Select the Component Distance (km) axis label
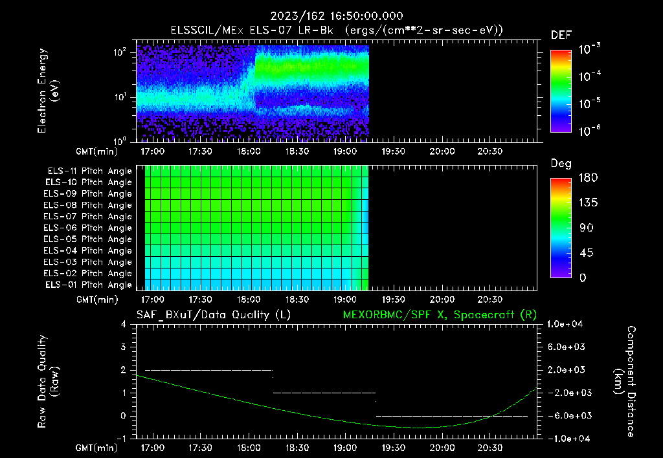This screenshot has height=458, width=663. [x=625, y=382]
